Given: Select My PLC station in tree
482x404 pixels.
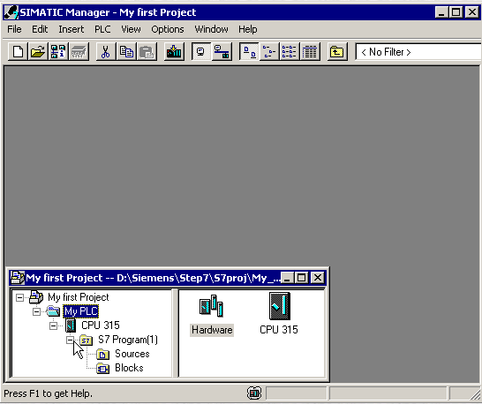Looking at the screenshot, I should [x=81, y=311].
